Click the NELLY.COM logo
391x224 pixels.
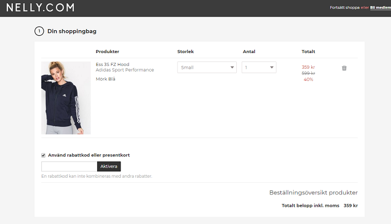click(x=40, y=8)
